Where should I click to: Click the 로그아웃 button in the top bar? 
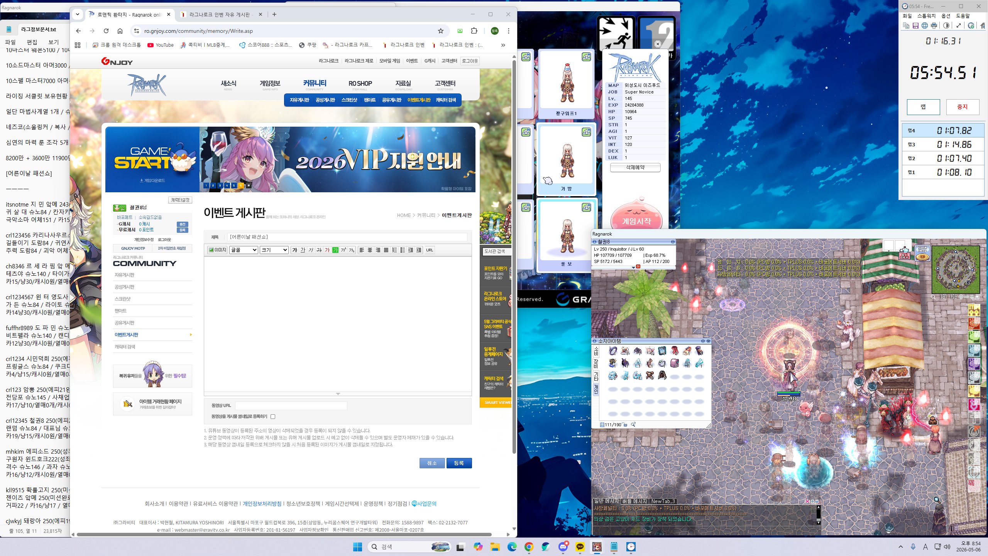470,61
